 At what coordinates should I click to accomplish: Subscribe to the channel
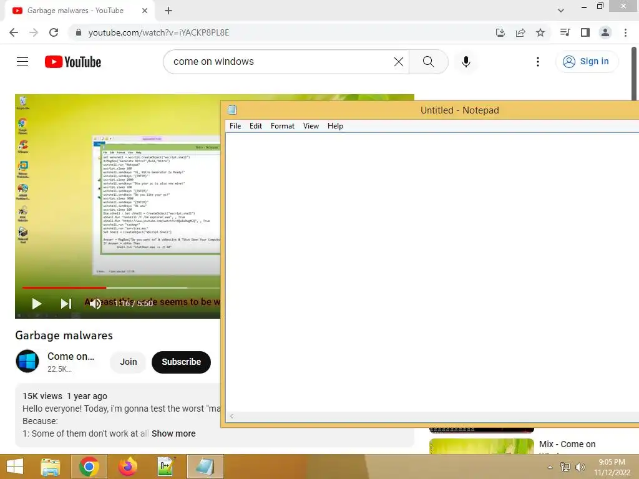click(x=182, y=362)
